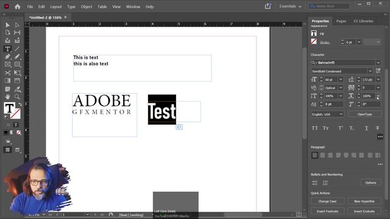Viewport: 390px width, 219px height.
Task: Select the Line tool
Action: 17,49
